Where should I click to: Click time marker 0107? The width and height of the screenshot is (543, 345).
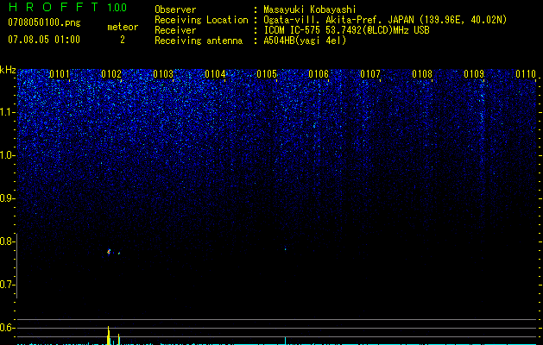click(370, 73)
